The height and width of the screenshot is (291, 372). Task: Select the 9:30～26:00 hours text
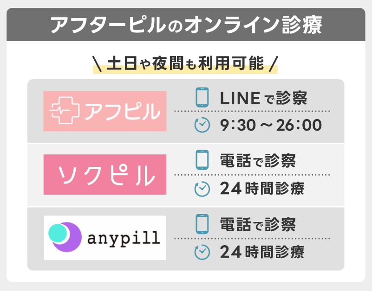(x=270, y=125)
